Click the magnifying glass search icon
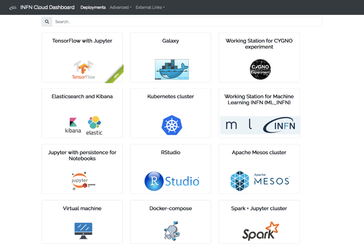364x250 pixels. pos(47,22)
